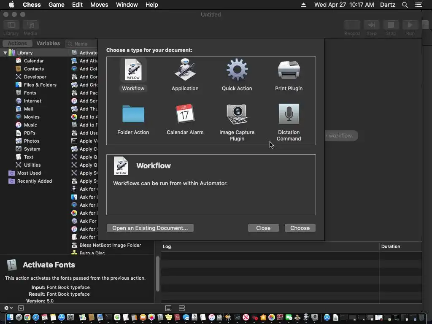Image resolution: width=432 pixels, height=324 pixels.
Task: Open the Game menu
Action: (56, 5)
